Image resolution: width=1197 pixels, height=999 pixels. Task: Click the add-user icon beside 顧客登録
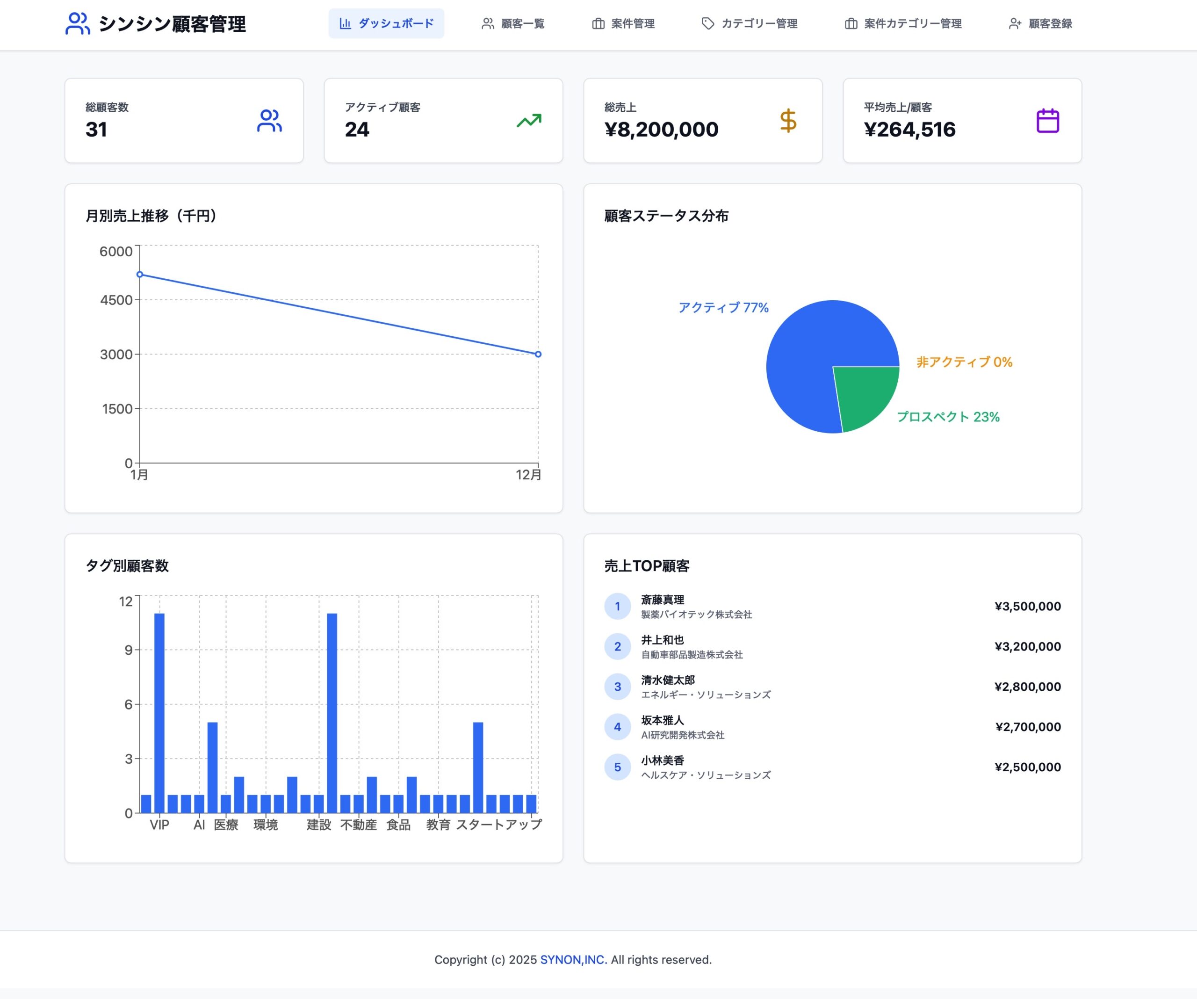point(1015,23)
